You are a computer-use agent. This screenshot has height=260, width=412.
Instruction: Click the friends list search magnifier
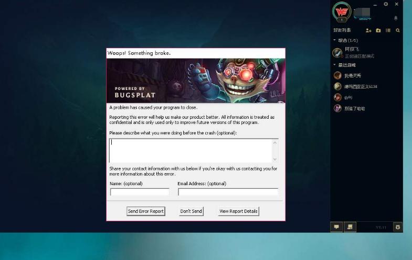[398, 31]
